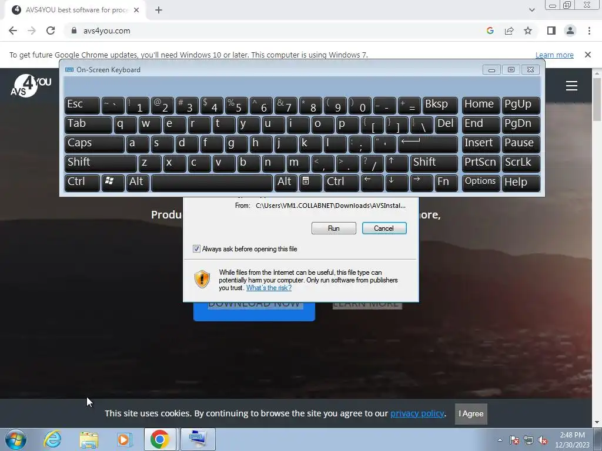Open the tab search chevron
This screenshot has width=602, height=451.
click(531, 10)
